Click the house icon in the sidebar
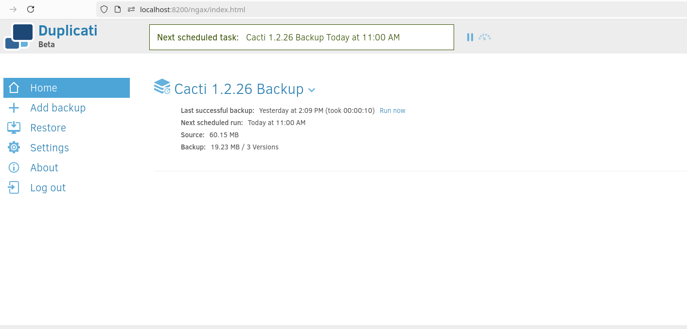Image resolution: width=687 pixels, height=329 pixels. click(x=14, y=88)
